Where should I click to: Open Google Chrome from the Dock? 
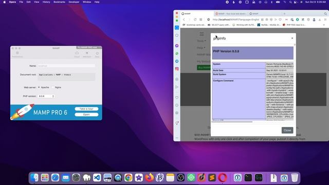coord(129,178)
